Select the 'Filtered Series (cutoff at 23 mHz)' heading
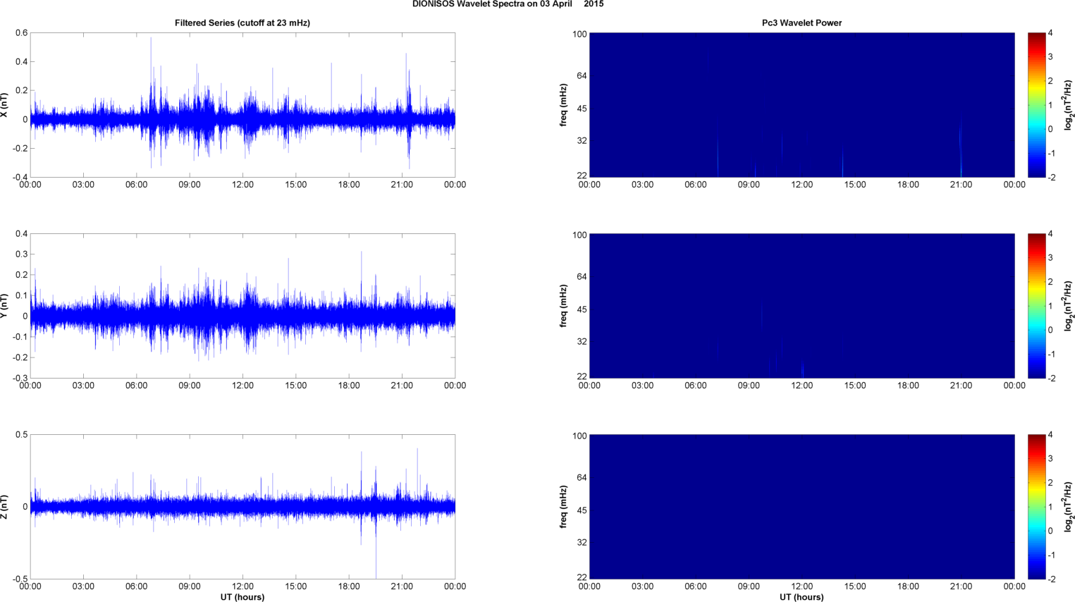The image size is (1075, 602). pyautogui.click(x=242, y=23)
